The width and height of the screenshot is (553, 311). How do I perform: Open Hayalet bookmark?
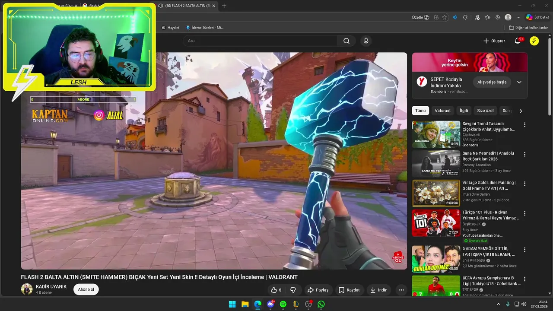pos(170,28)
